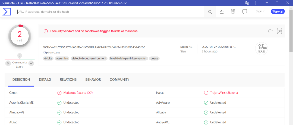This screenshot has width=293, height=125.
Task: Click green check for Acronis (Static ML)
Action: click(59, 102)
